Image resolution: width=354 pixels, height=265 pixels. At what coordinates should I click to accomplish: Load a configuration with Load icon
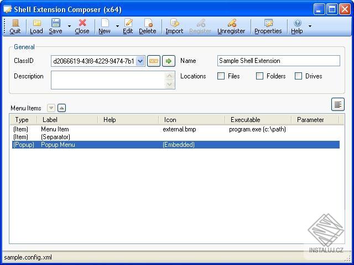37,26
